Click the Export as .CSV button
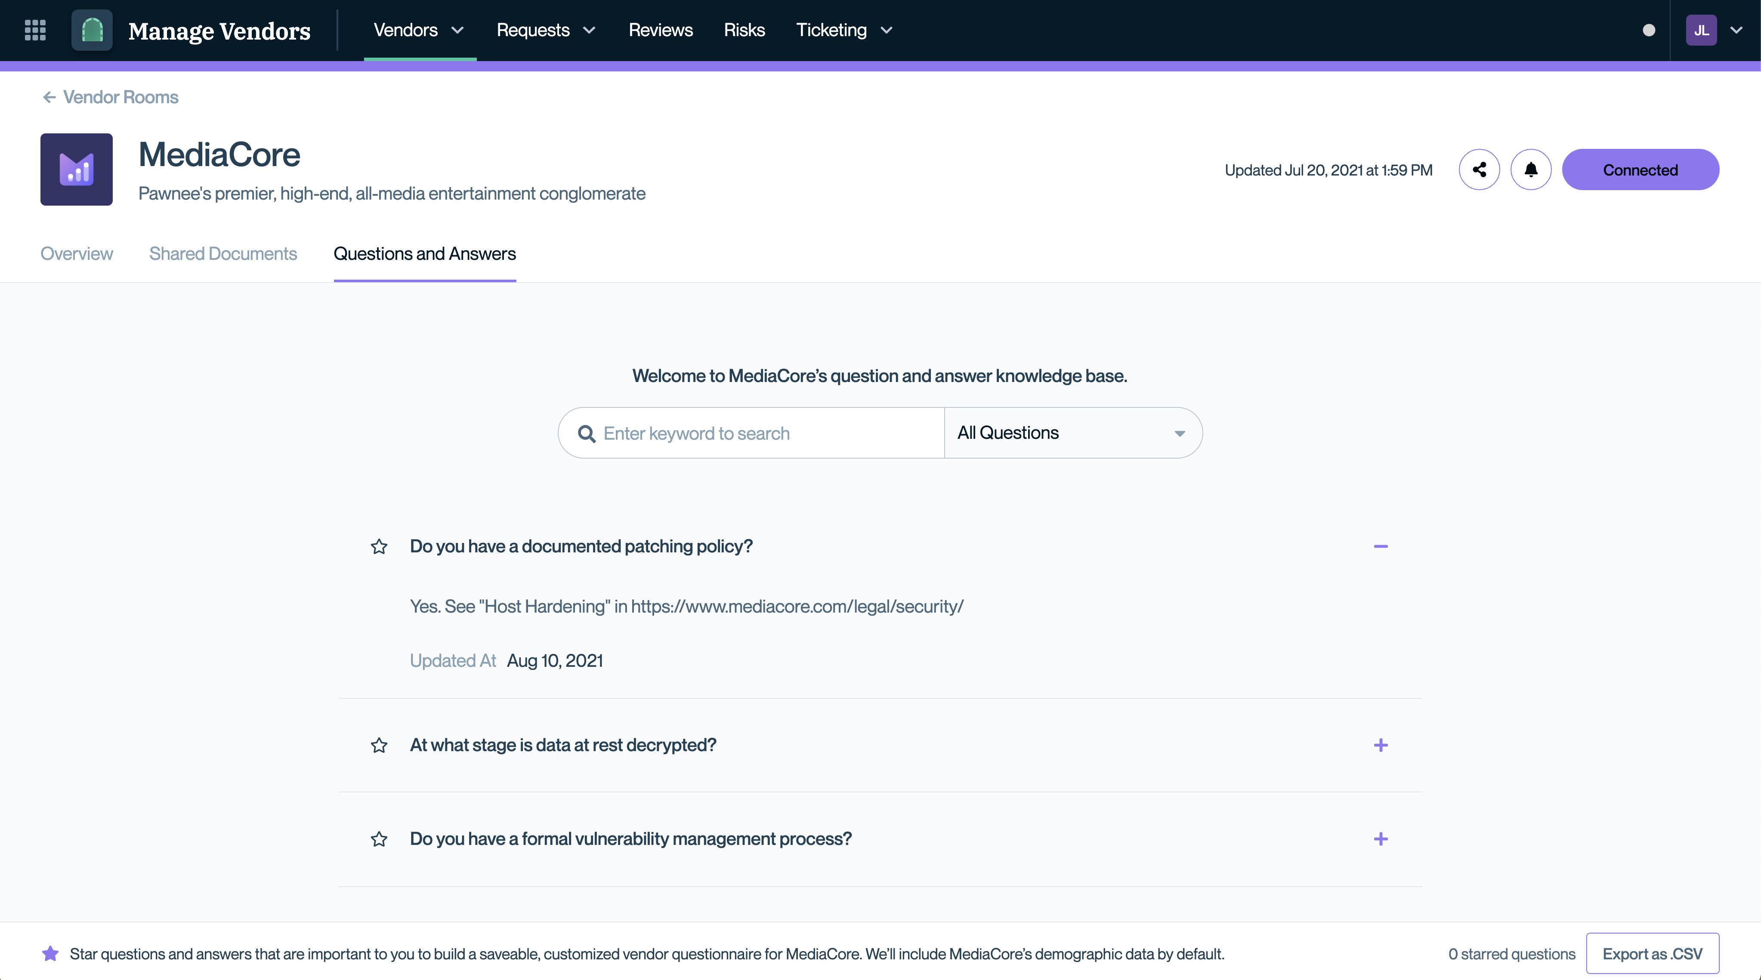The width and height of the screenshot is (1761, 980). (1652, 953)
